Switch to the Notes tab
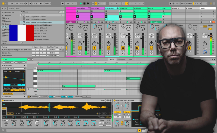The width and height of the screenshot is (217, 133). 112,59
